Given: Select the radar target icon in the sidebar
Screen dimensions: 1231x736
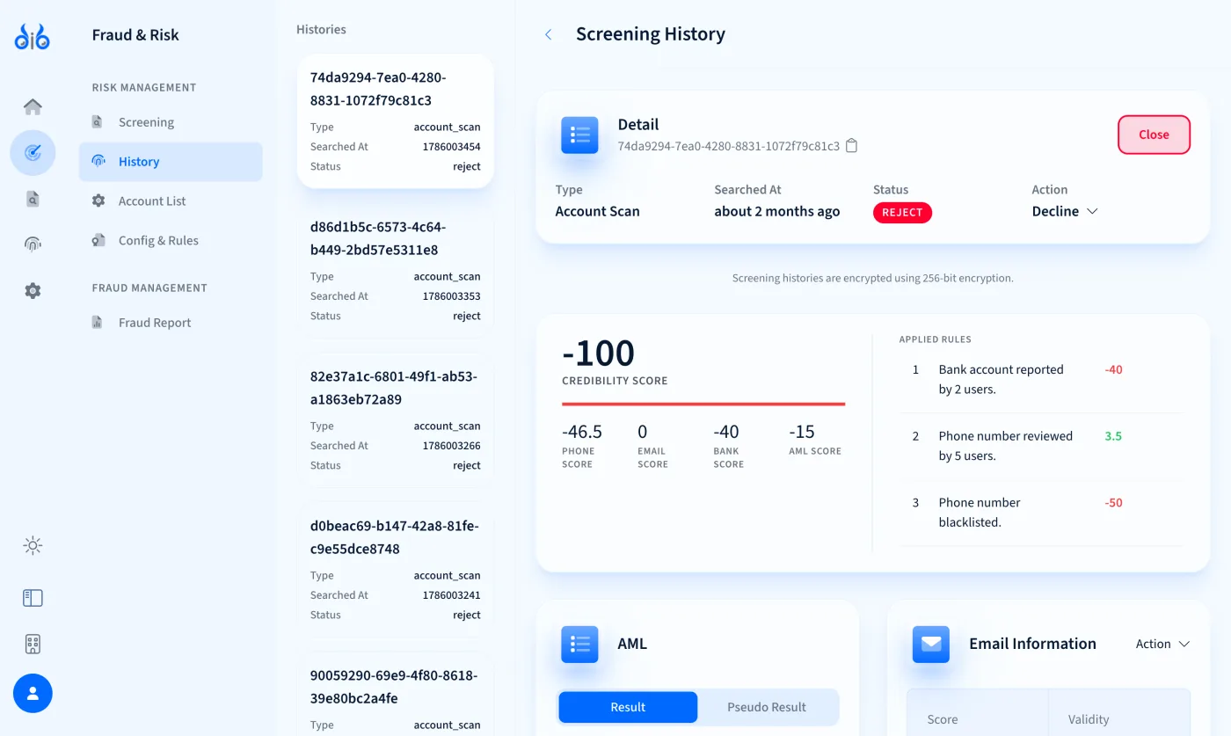Looking at the screenshot, I should [x=33, y=153].
